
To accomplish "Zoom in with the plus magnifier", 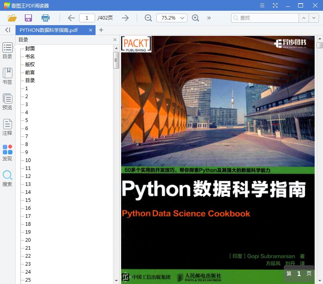I will (x=195, y=18).
